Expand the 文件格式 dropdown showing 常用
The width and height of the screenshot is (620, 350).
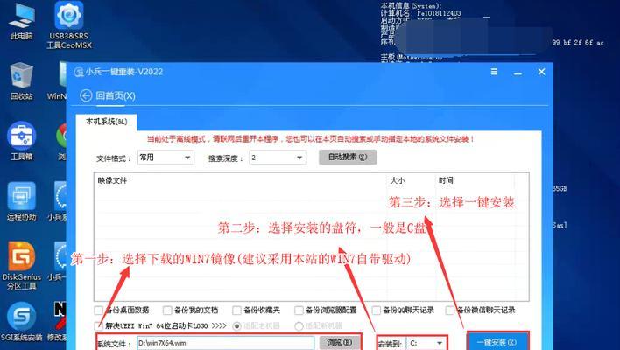[x=166, y=157]
